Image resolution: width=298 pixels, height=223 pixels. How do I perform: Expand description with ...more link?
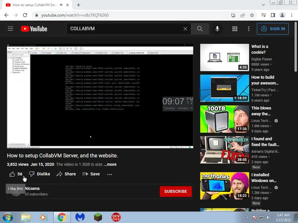coord(110,164)
